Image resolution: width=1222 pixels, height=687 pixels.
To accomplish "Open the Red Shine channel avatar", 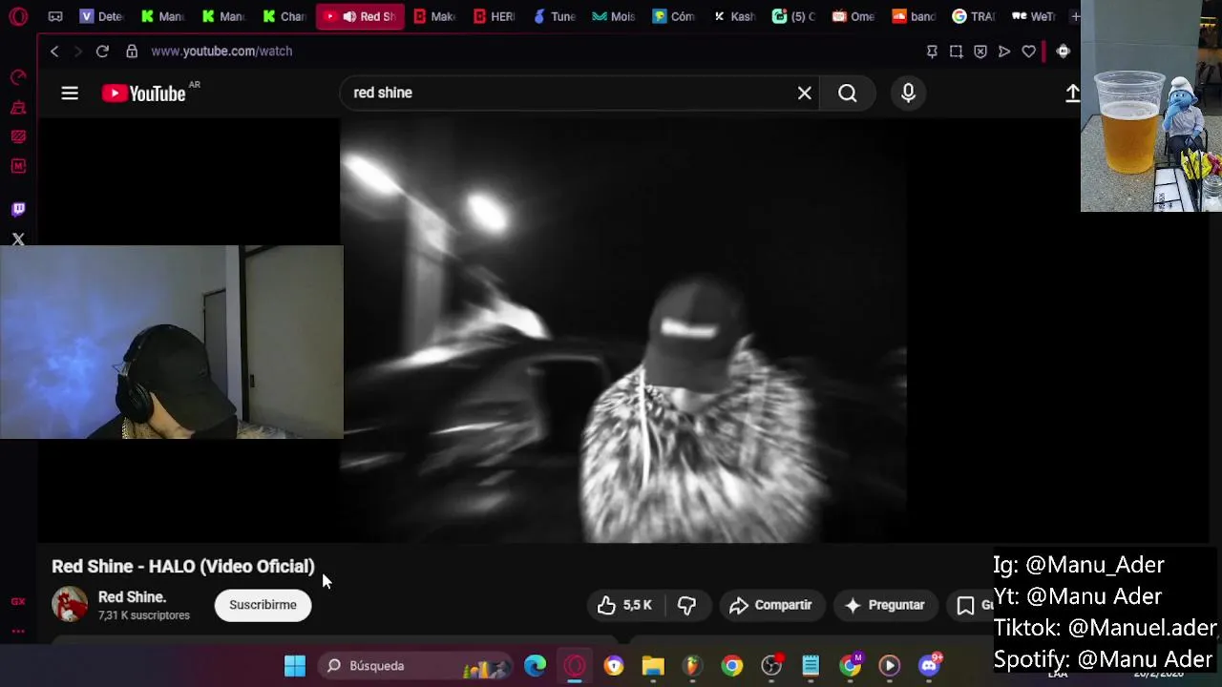I will click(70, 605).
